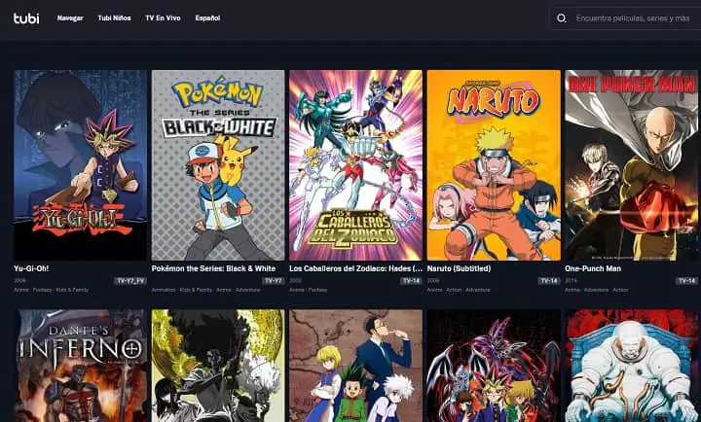Click the 'Yu-Gi-Oh!' title link

(x=31, y=268)
